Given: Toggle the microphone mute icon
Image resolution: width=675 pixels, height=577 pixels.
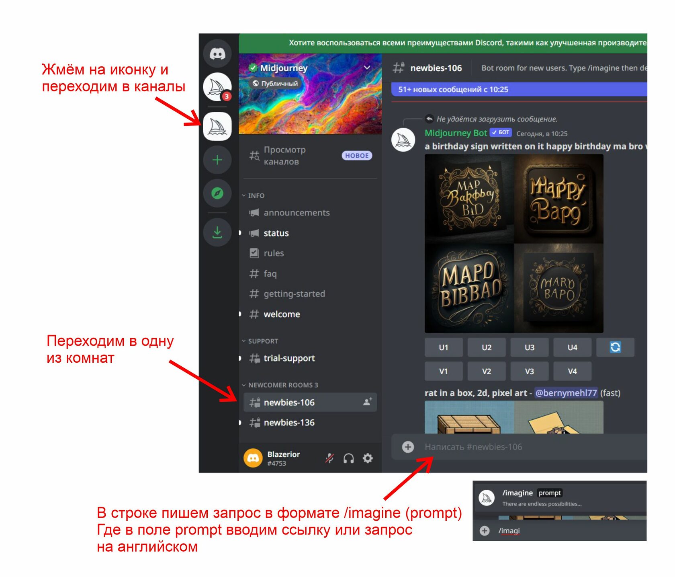Looking at the screenshot, I should click(329, 458).
